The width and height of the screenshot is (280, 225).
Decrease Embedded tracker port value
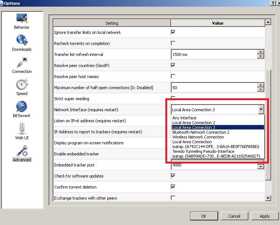pyautogui.click(x=261, y=167)
